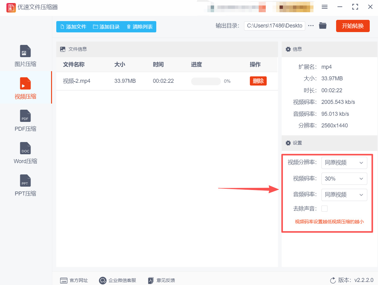The width and height of the screenshot is (378, 285).
Task: Click the version refresh icon
Action: click(333, 280)
